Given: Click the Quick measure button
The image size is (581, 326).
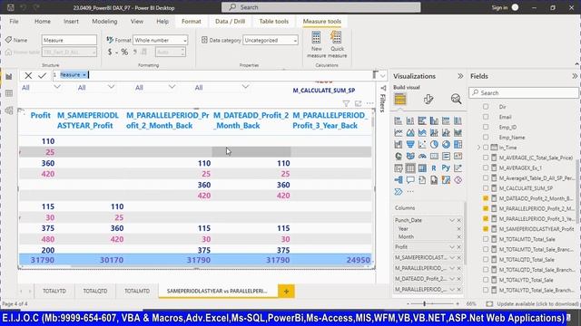Looking at the screenshot, I should click(x=337, y=44).
